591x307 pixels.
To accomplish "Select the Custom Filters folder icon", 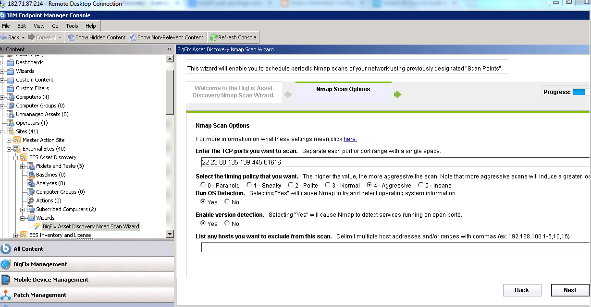I will coord(11,88).
